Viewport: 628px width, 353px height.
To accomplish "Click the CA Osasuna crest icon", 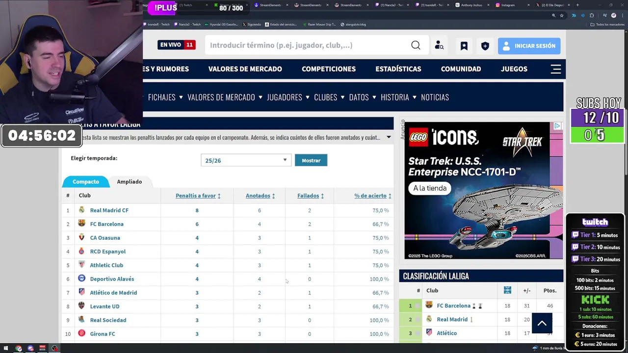I will pyautogui.click(x=81, y=237).
